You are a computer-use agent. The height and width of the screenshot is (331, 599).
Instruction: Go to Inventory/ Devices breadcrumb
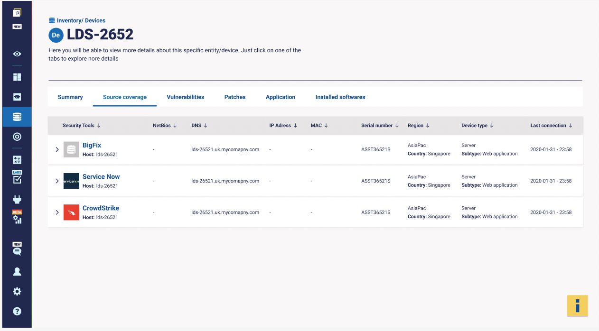pyautogui.click(x=81, y=20)
